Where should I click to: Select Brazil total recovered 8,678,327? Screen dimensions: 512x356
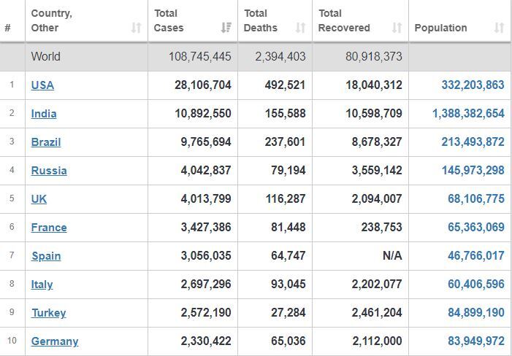coord(377,142)
